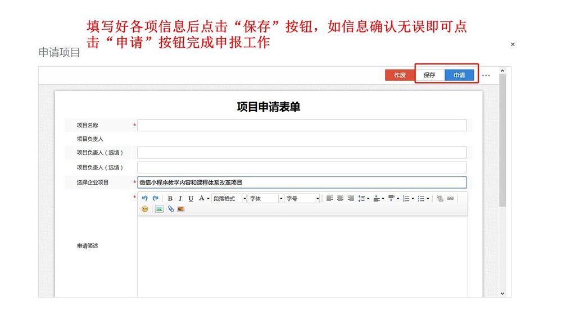Open the three-dot more options menu
The height and width of the screenshot is (316, 562).
point(486,75)
